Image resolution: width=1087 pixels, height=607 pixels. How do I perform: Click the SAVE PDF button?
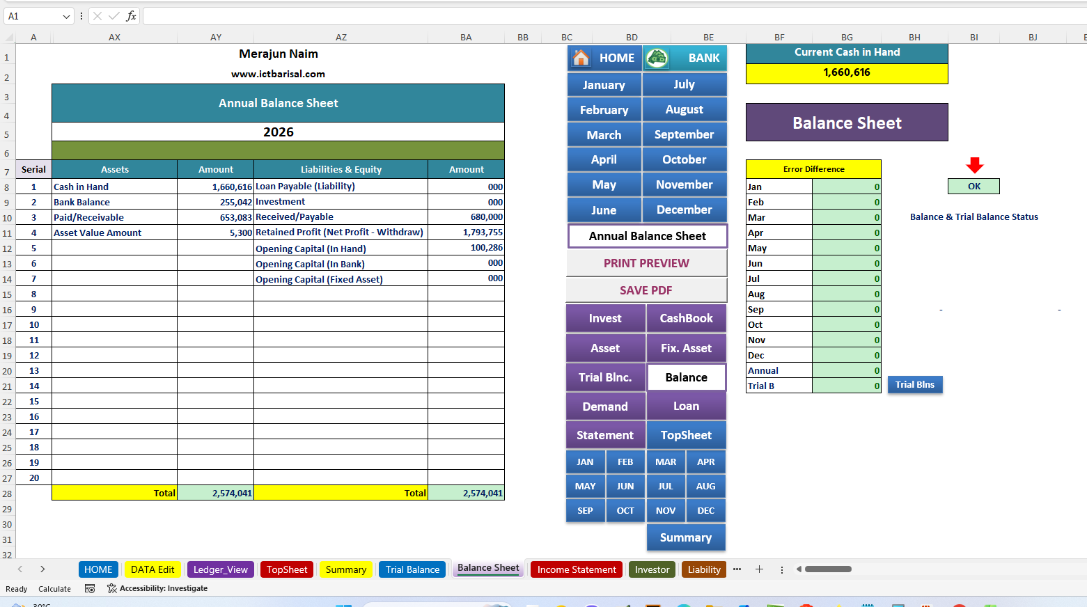tap(646, 290)
